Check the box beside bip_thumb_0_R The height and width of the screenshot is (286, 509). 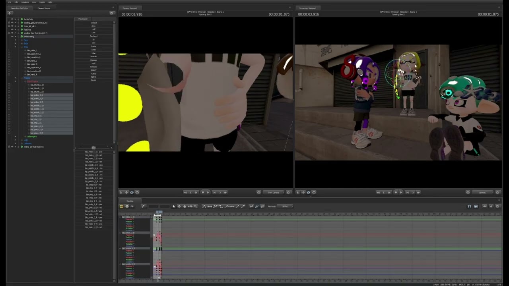click(9, 85)
